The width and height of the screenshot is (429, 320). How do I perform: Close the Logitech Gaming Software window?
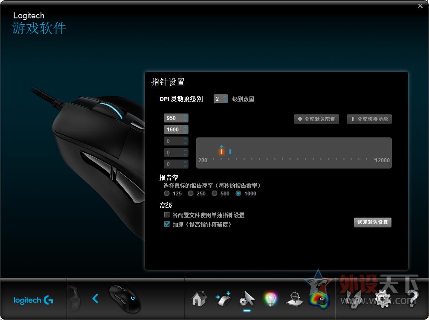(x=420, y=6)
